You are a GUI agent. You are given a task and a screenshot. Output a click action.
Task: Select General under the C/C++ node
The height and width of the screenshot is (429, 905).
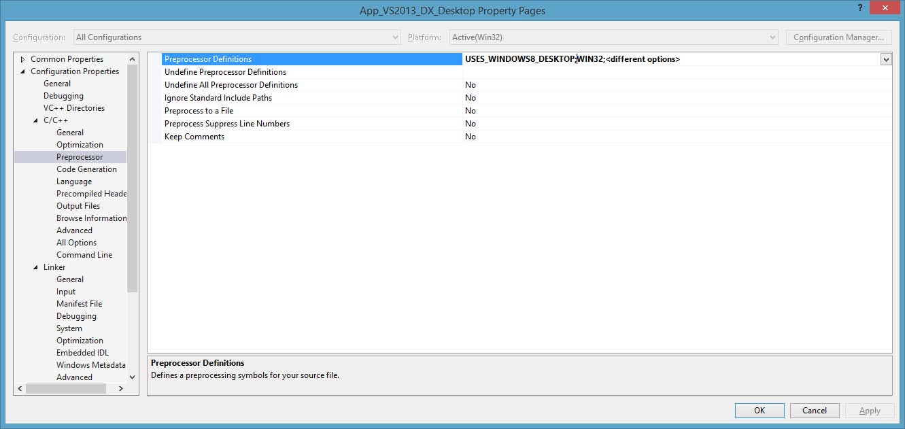point(70,133)
